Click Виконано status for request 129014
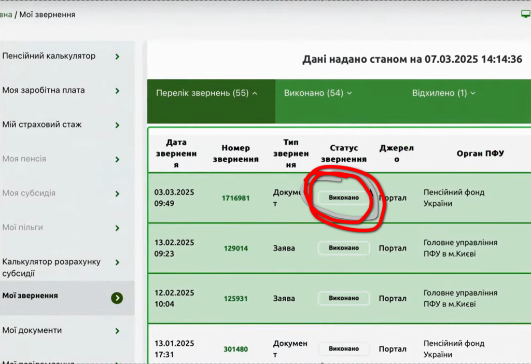 click(x=343, y=248)
